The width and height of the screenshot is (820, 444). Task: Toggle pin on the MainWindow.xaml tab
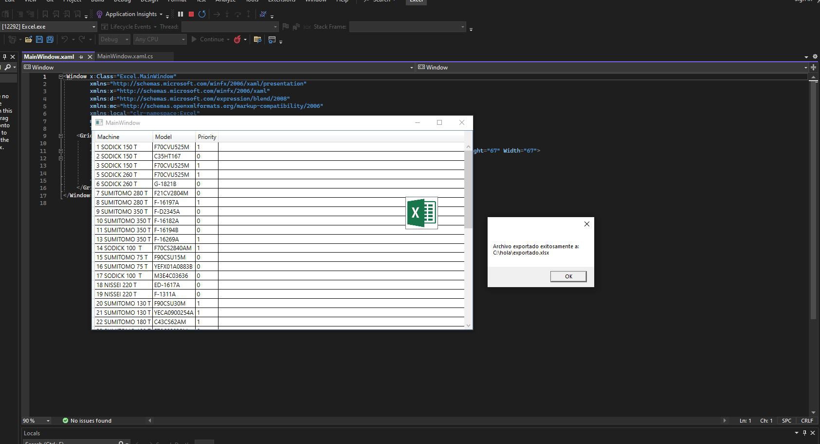coord(81,57)
